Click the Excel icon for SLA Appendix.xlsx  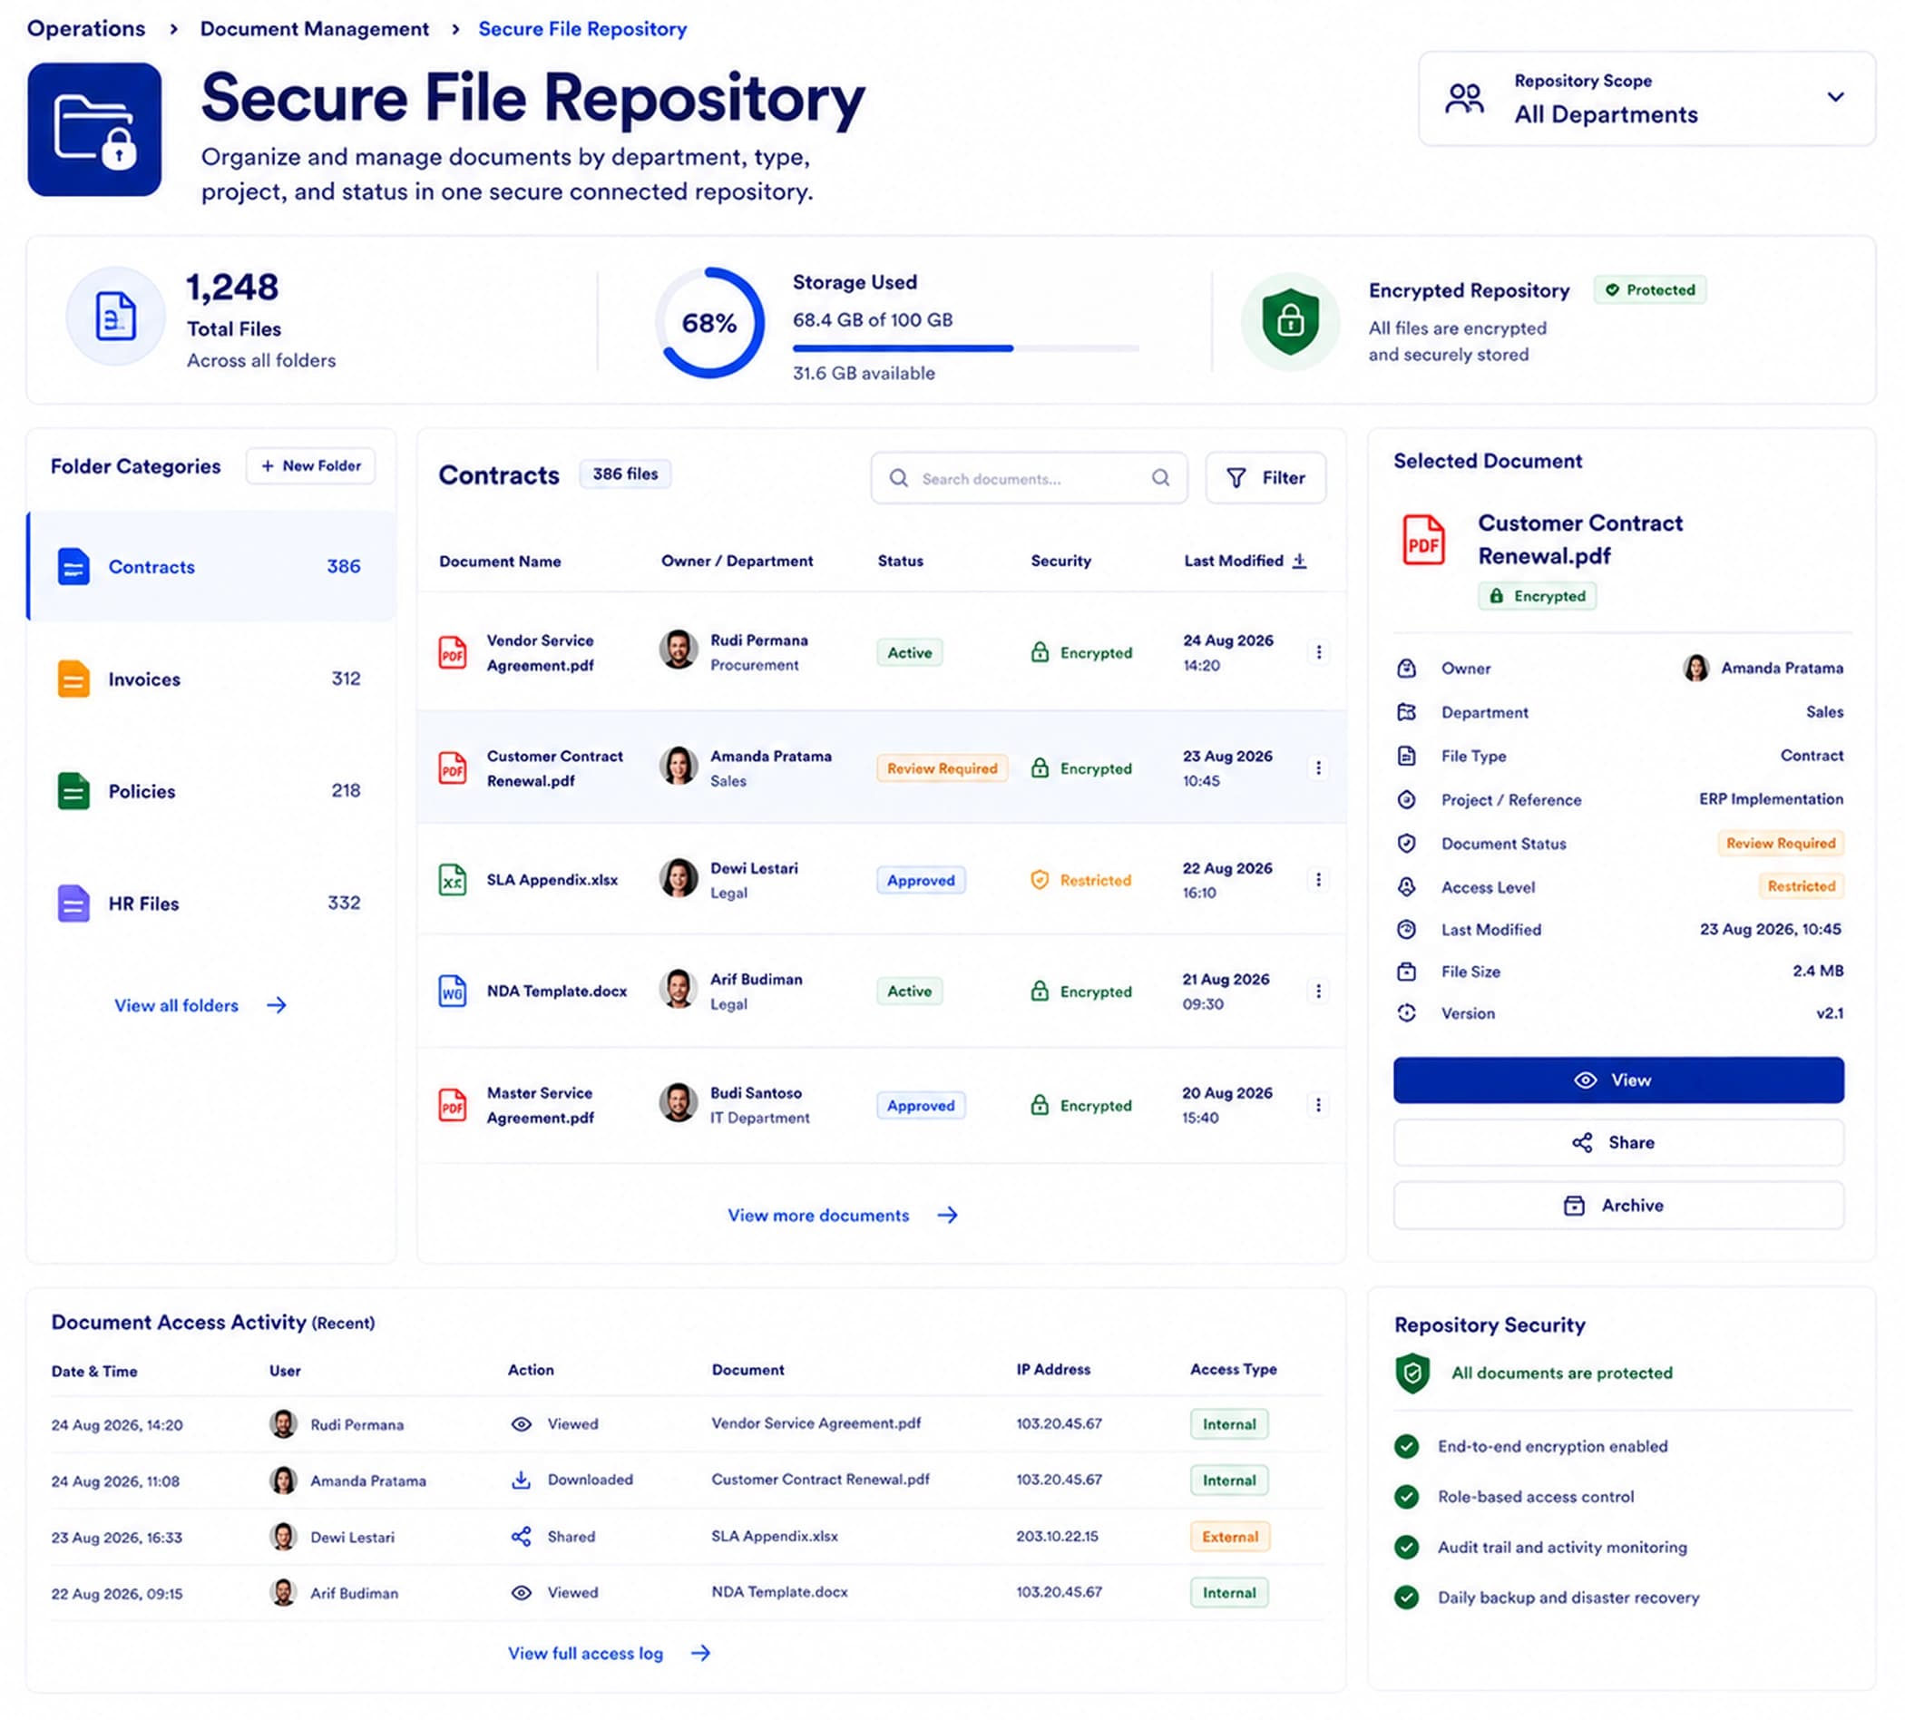[x=453, y=880]
